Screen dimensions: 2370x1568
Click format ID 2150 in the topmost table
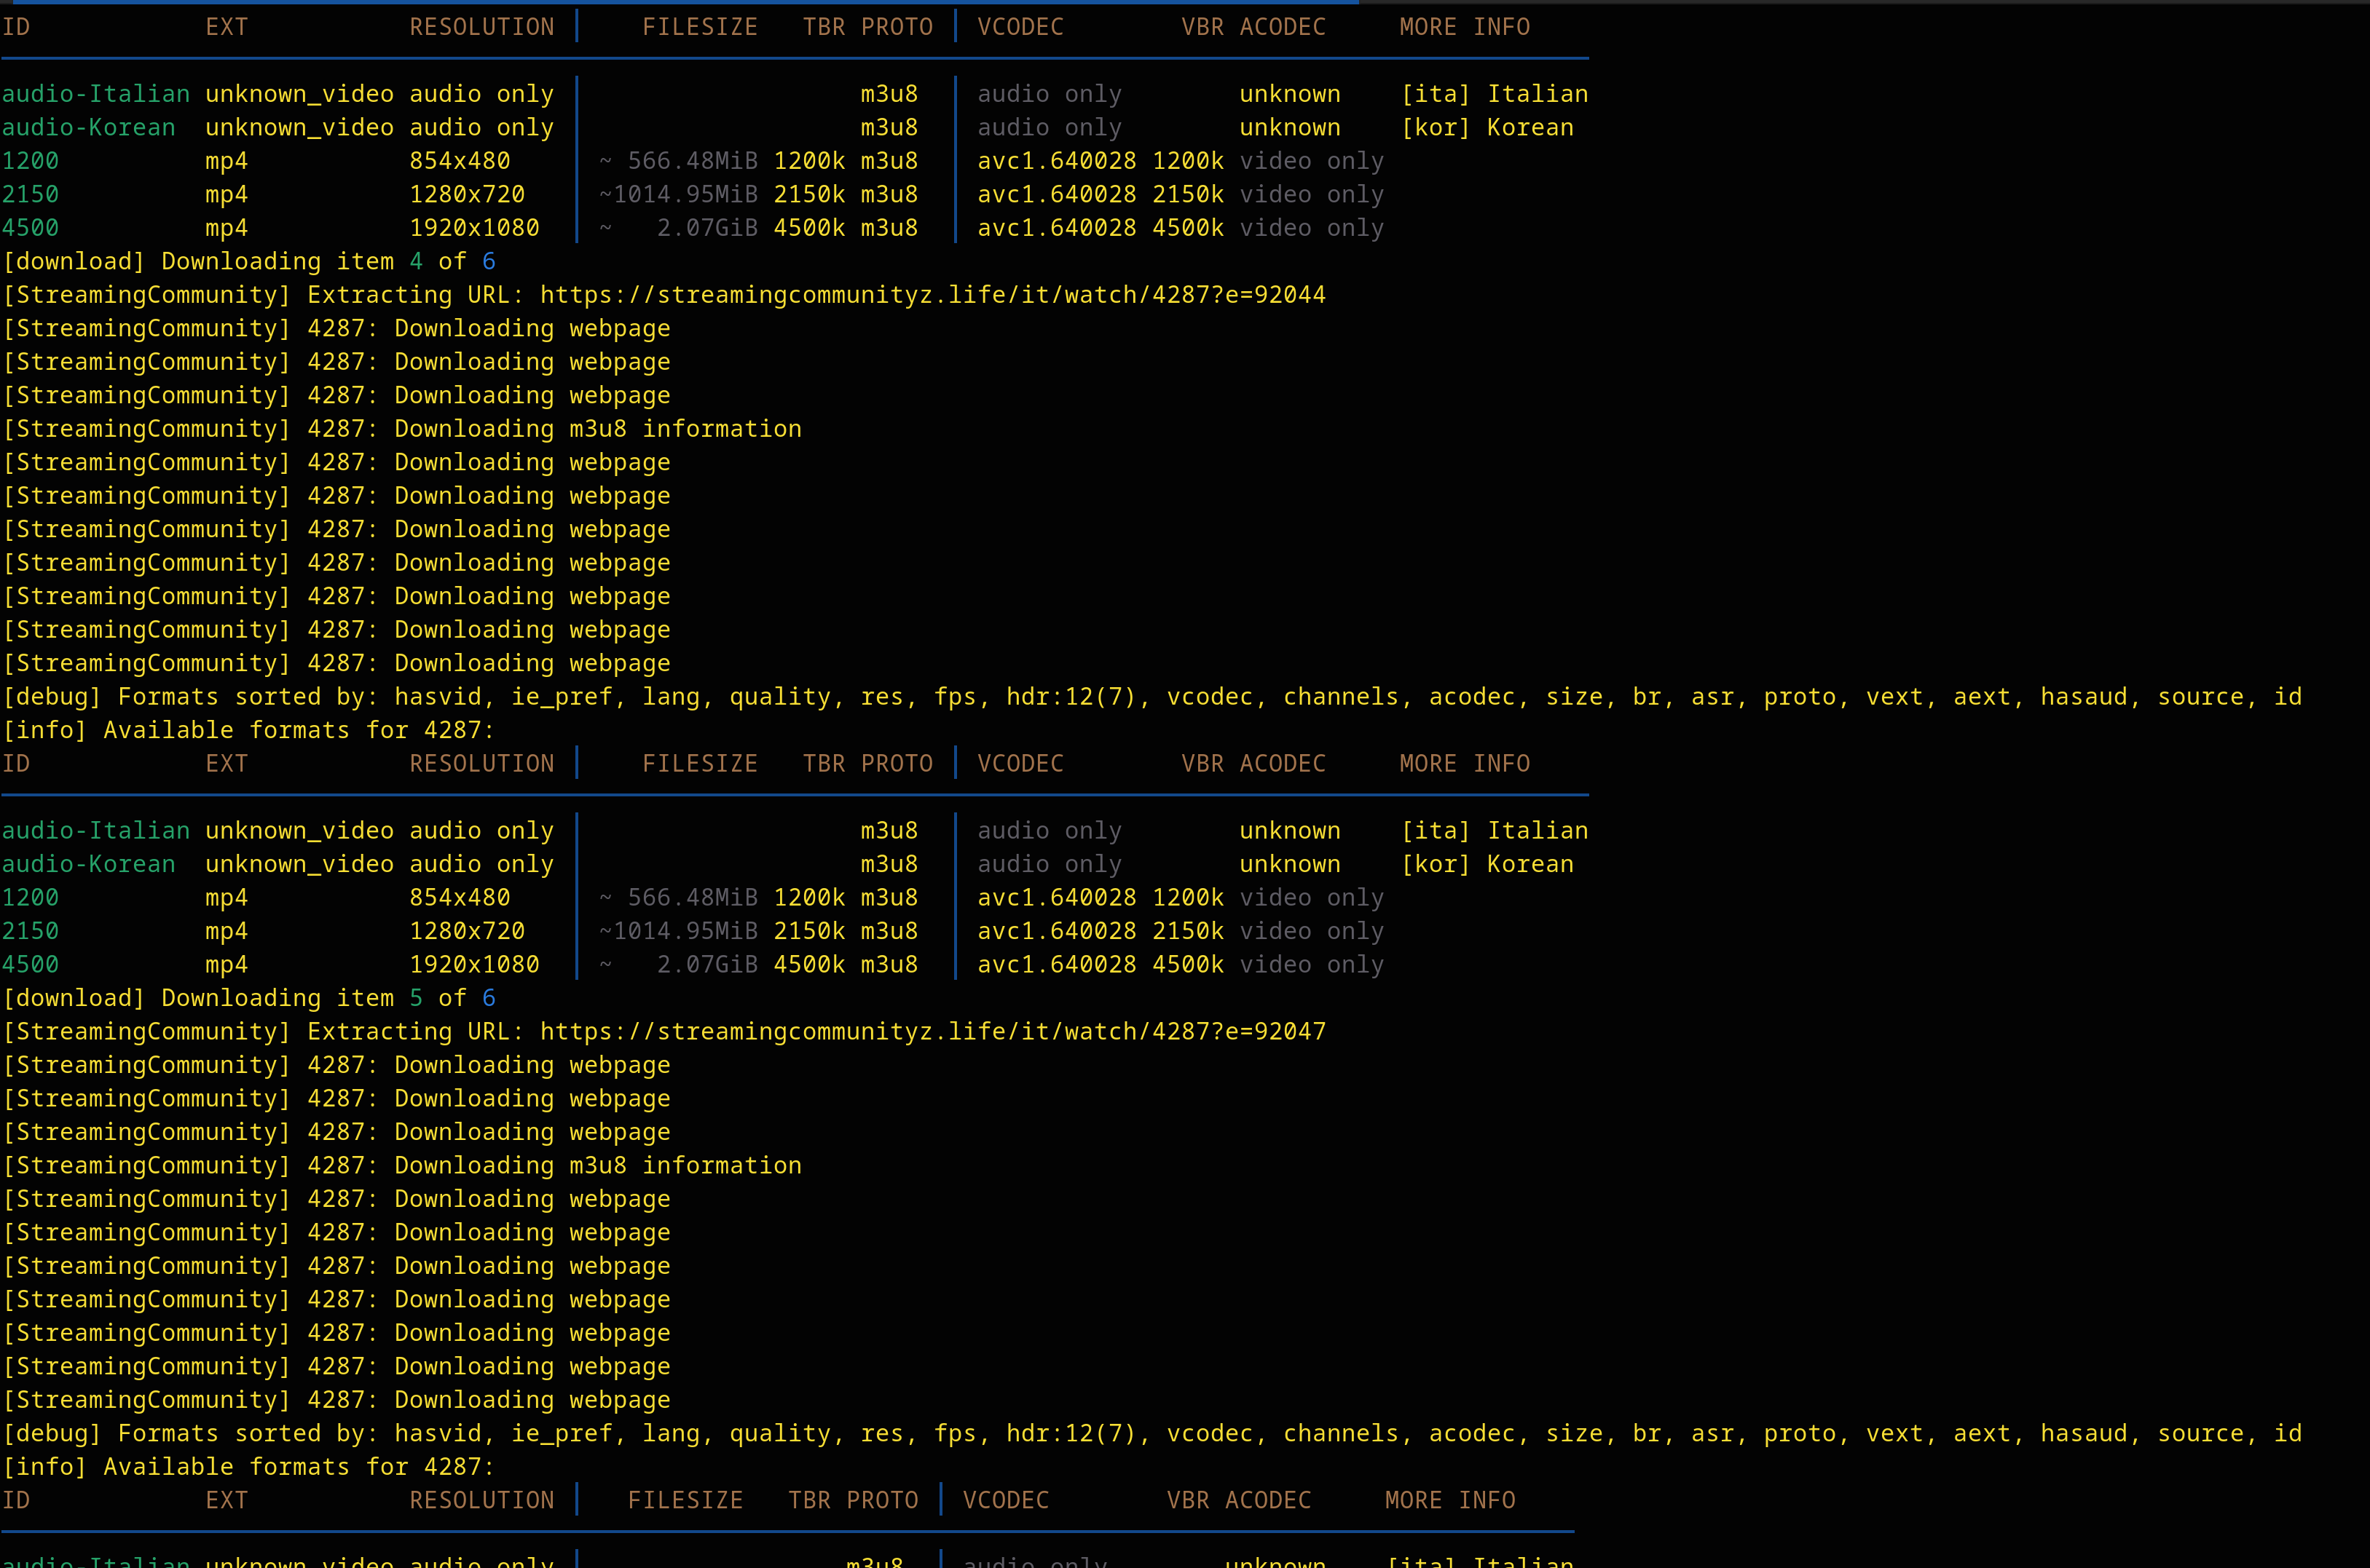(30, 194)
